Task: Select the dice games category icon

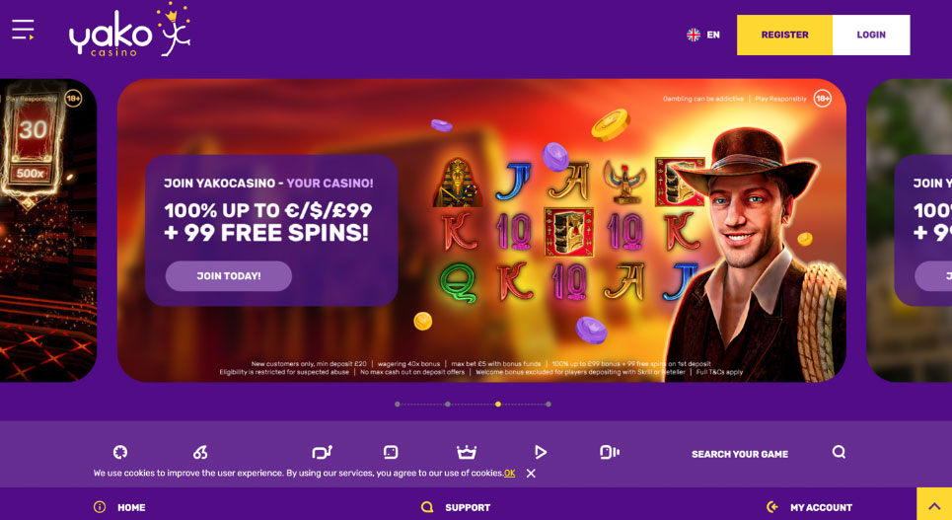Action: click(x=391, y=452)
